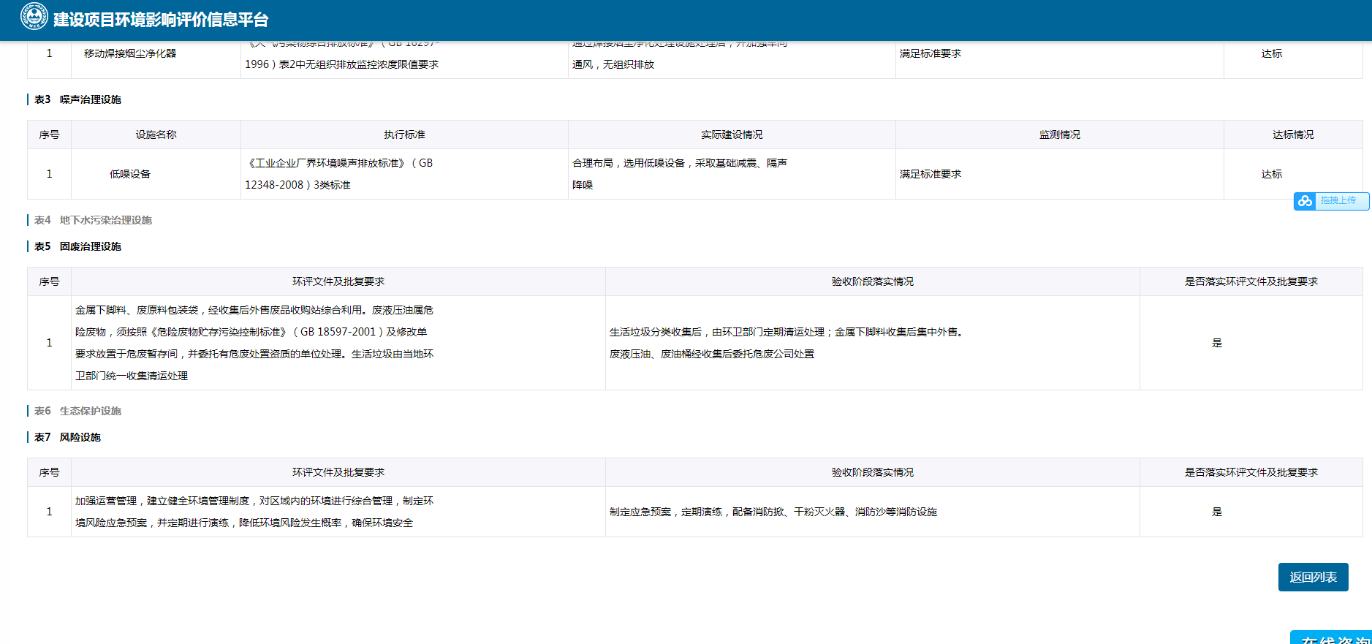Collapse the 表3 噪声治理设施 heading
Screen dimensions: 1372x644
click(x=77, y=99)
